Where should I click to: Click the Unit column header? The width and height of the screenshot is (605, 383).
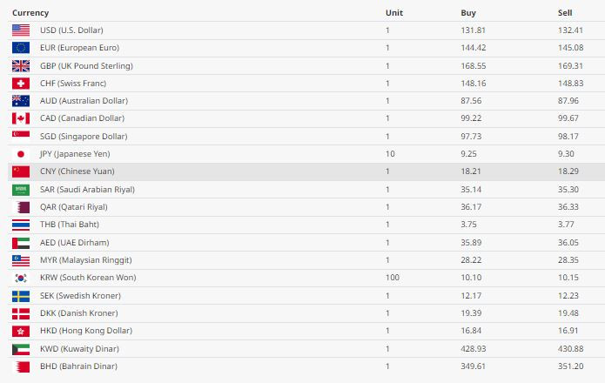[394, 13]
